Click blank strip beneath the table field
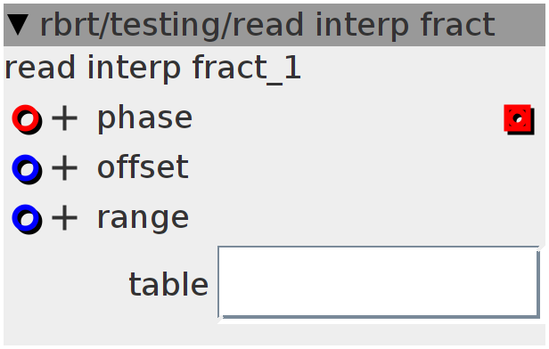 274,335
